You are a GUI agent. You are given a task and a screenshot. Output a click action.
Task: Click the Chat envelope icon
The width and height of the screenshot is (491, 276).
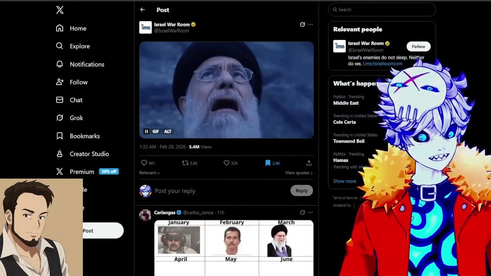tap(59, 100)
